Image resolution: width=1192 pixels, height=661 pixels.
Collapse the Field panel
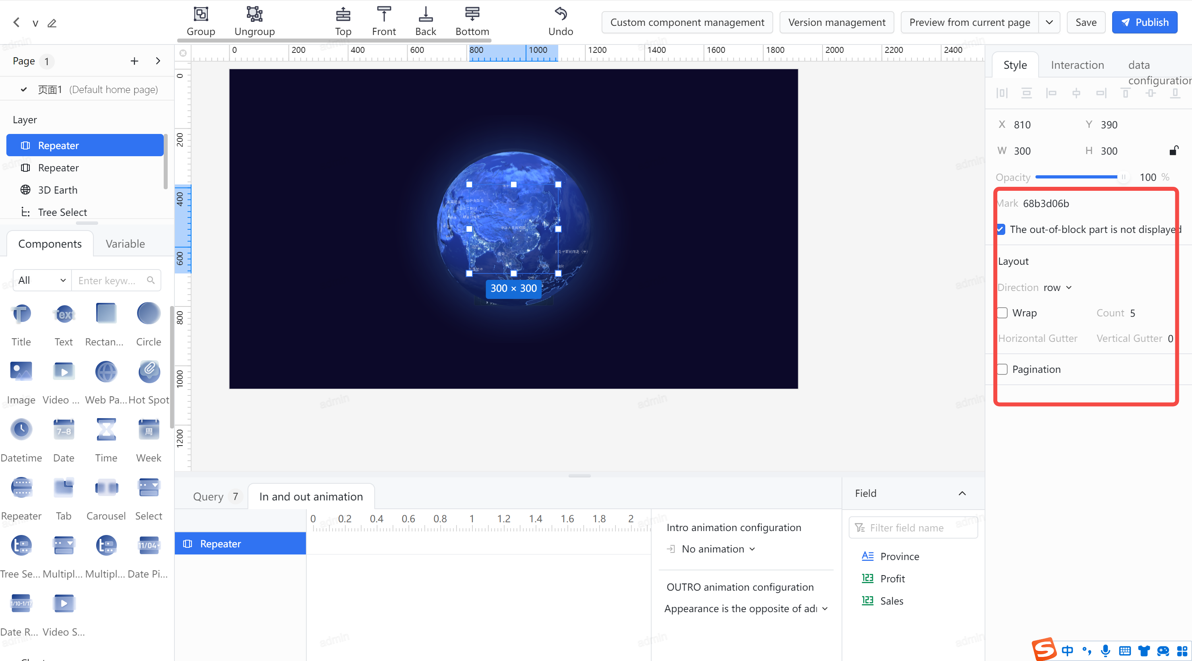[x=962, y=493]
